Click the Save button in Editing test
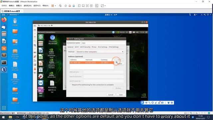The height and width of the screenshot is (120, 213). coord(121,95)
